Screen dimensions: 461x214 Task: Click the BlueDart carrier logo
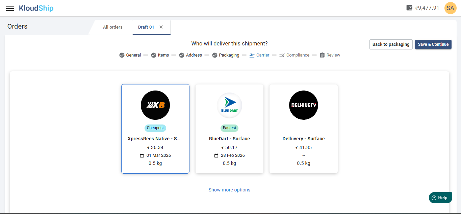[229, 105]
